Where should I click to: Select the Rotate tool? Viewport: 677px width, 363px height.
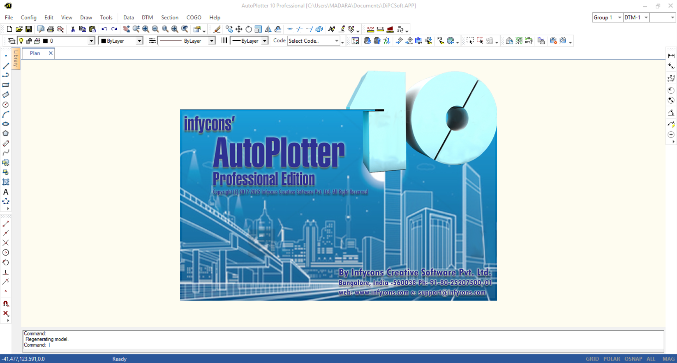click(x=249, y=29)
